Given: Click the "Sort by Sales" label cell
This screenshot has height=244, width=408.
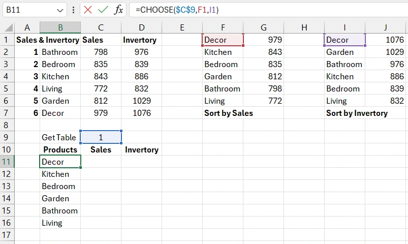Looking at the screenshot, I should [228, 113].
